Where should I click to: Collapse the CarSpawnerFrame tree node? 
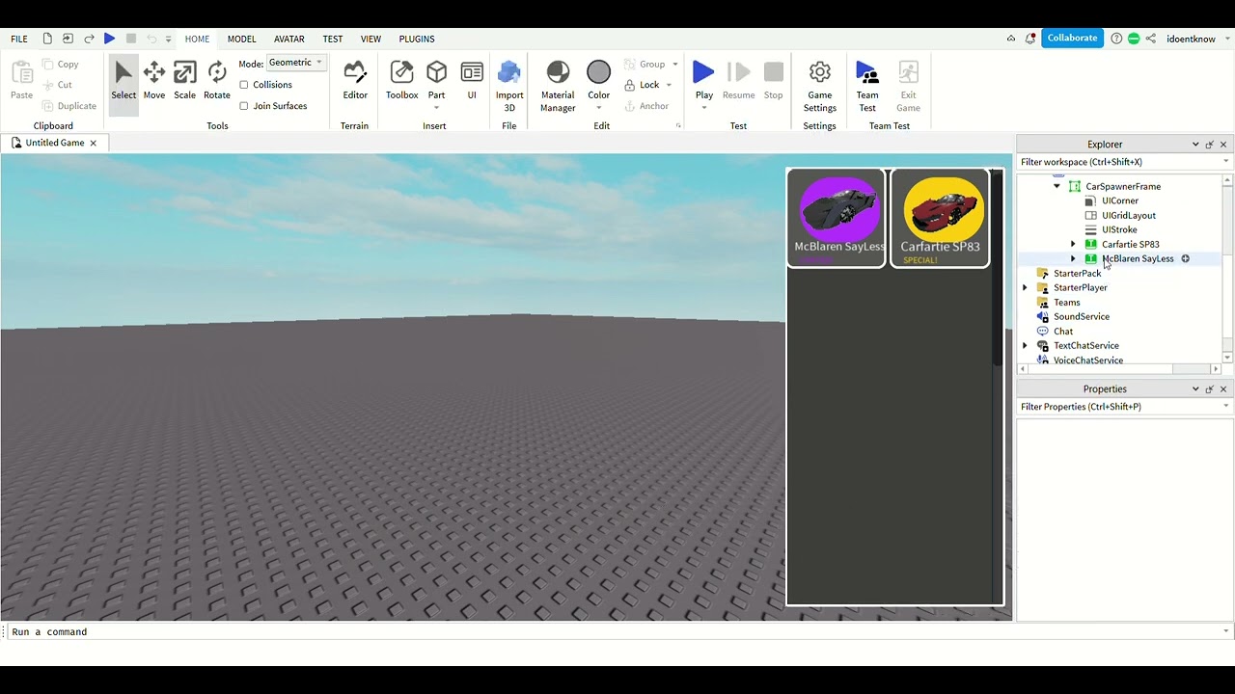coord(1057,186)
